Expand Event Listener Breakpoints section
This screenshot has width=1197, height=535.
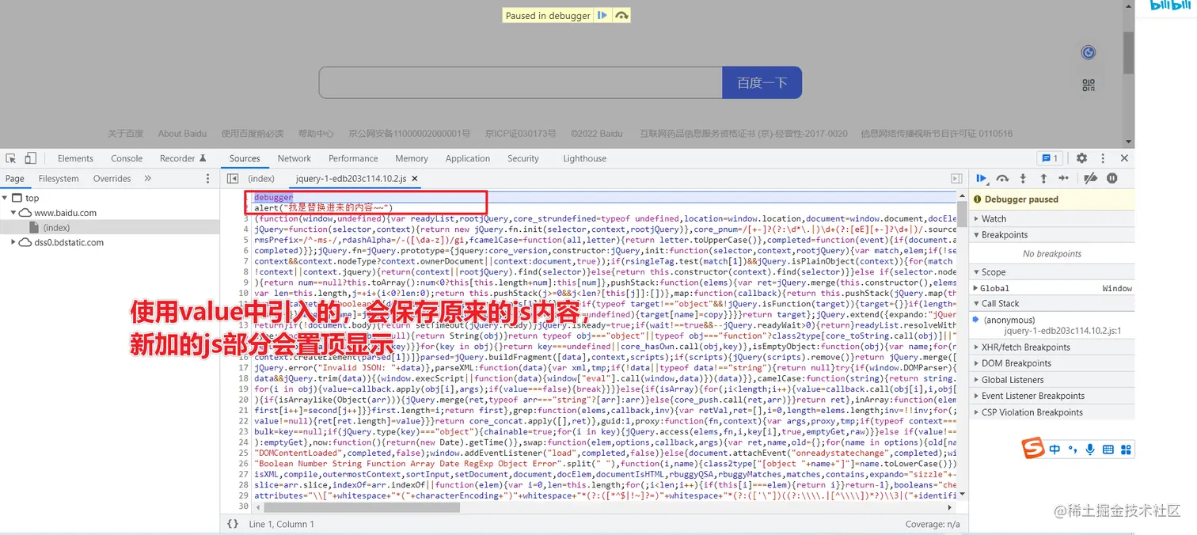coord(1051,396)
